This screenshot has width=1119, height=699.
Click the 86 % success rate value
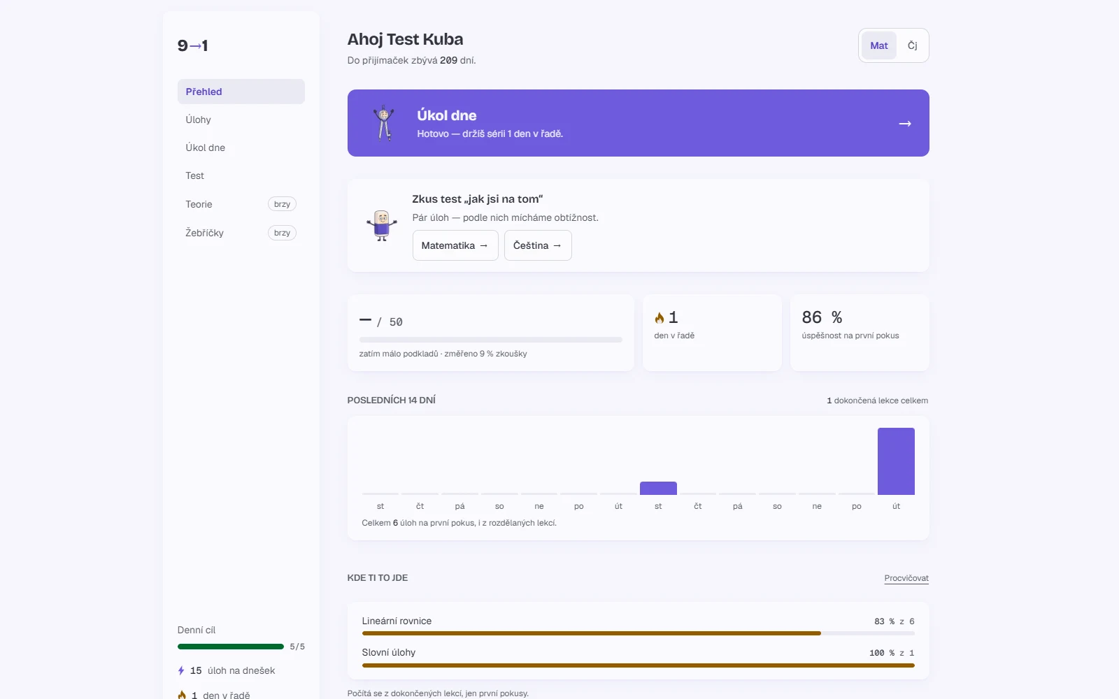click(822, 317)
